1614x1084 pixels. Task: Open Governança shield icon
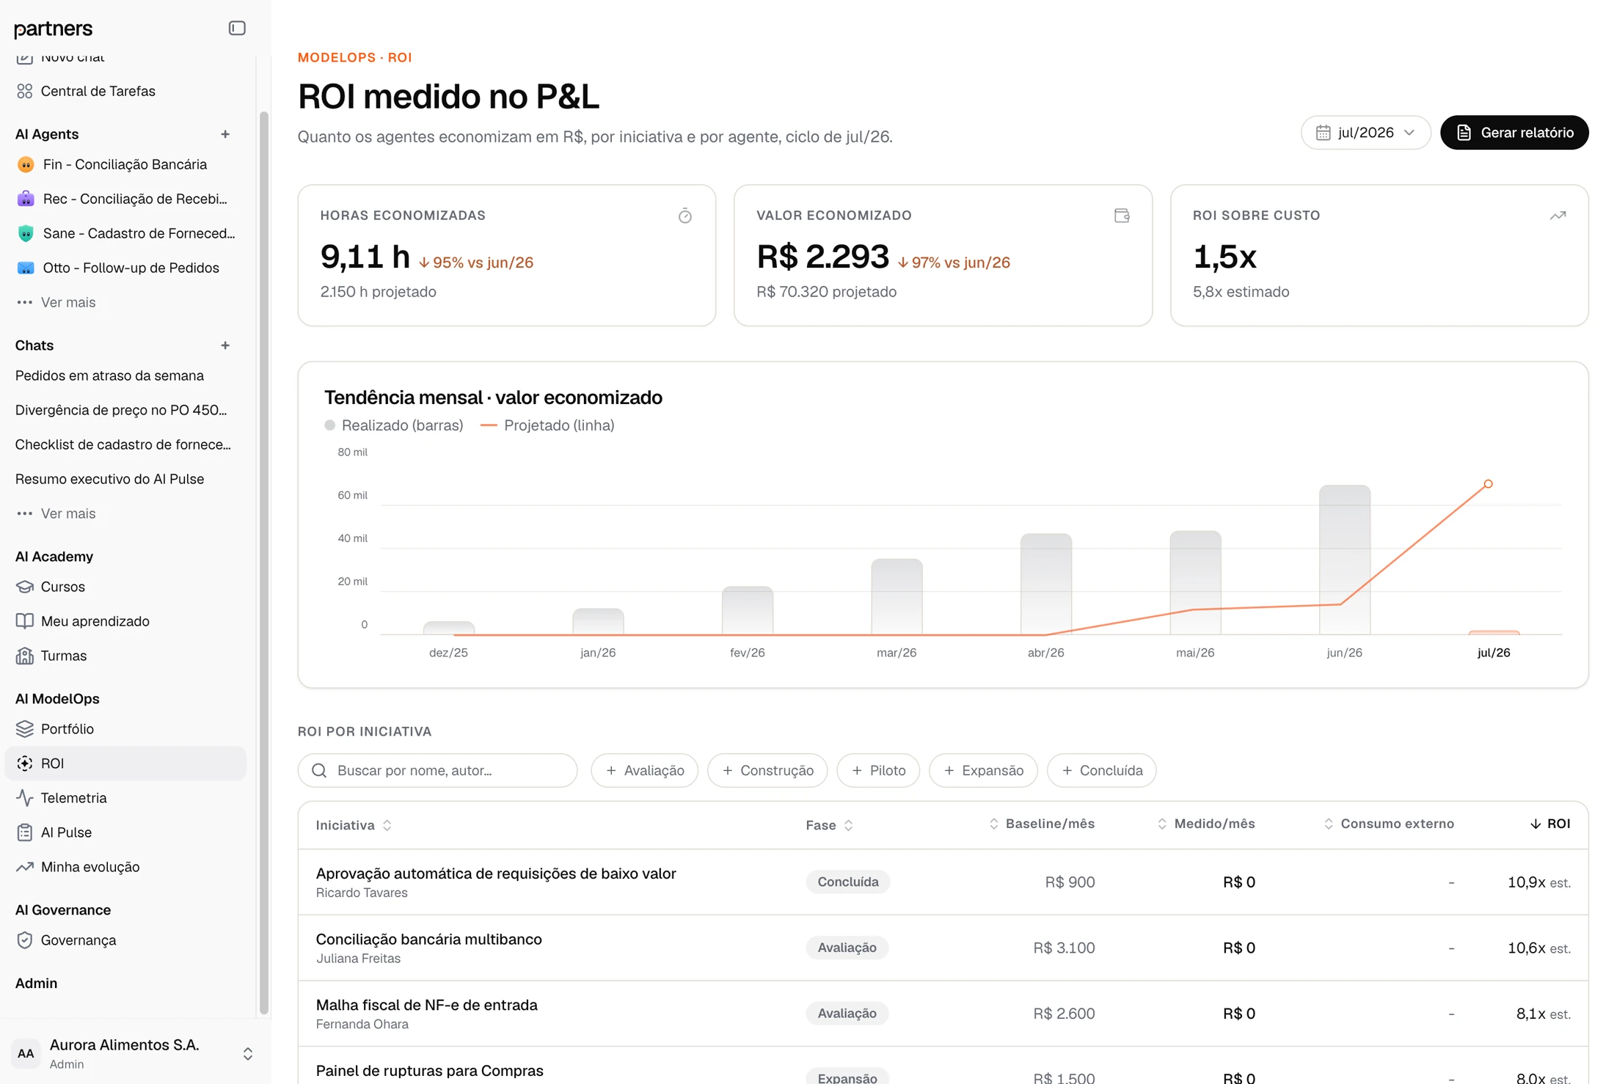(25, 940)
